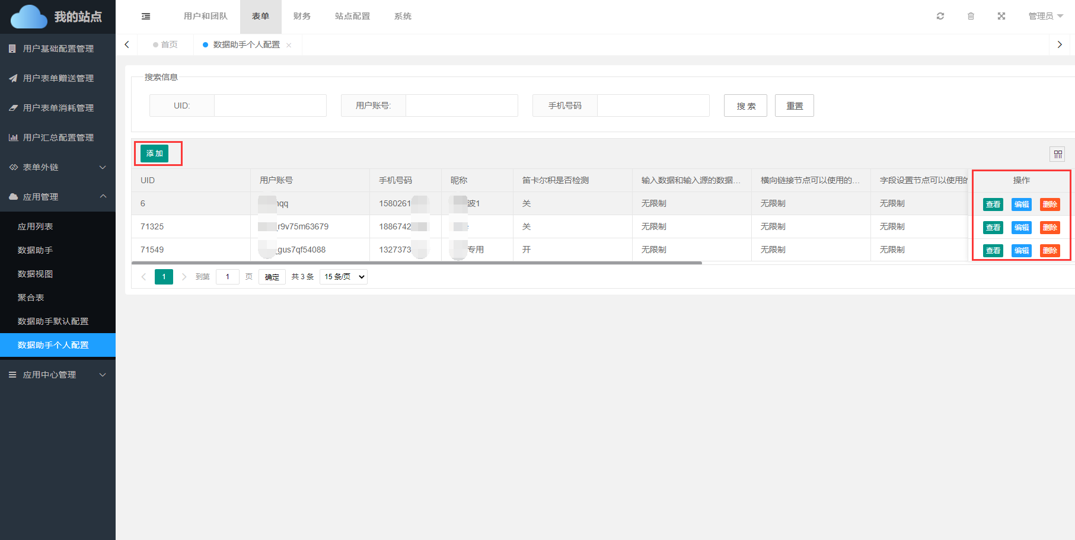1075x540 pixels.
Task: Open the 15 条/页 page size dropdown
Action: (x=343, y=277)
